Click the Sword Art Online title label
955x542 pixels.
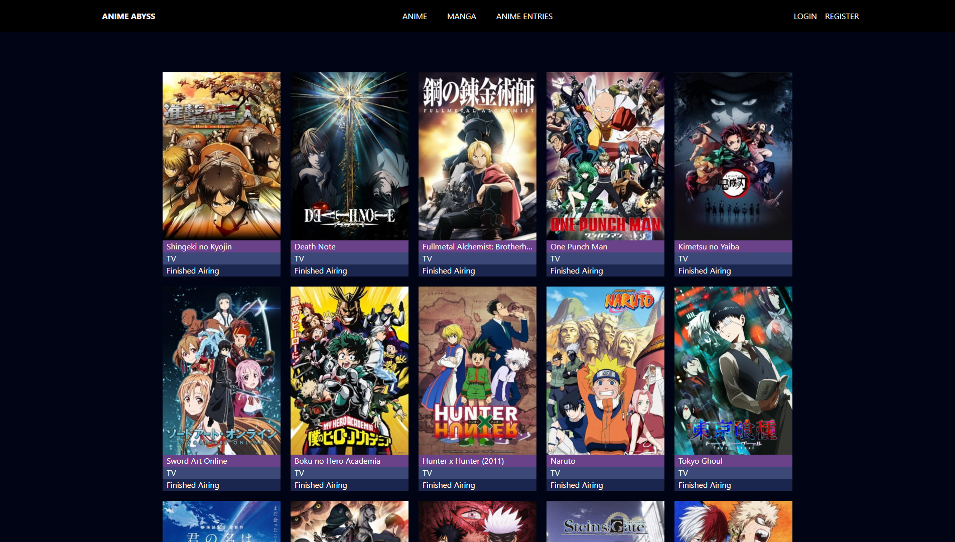coord(197,461)
